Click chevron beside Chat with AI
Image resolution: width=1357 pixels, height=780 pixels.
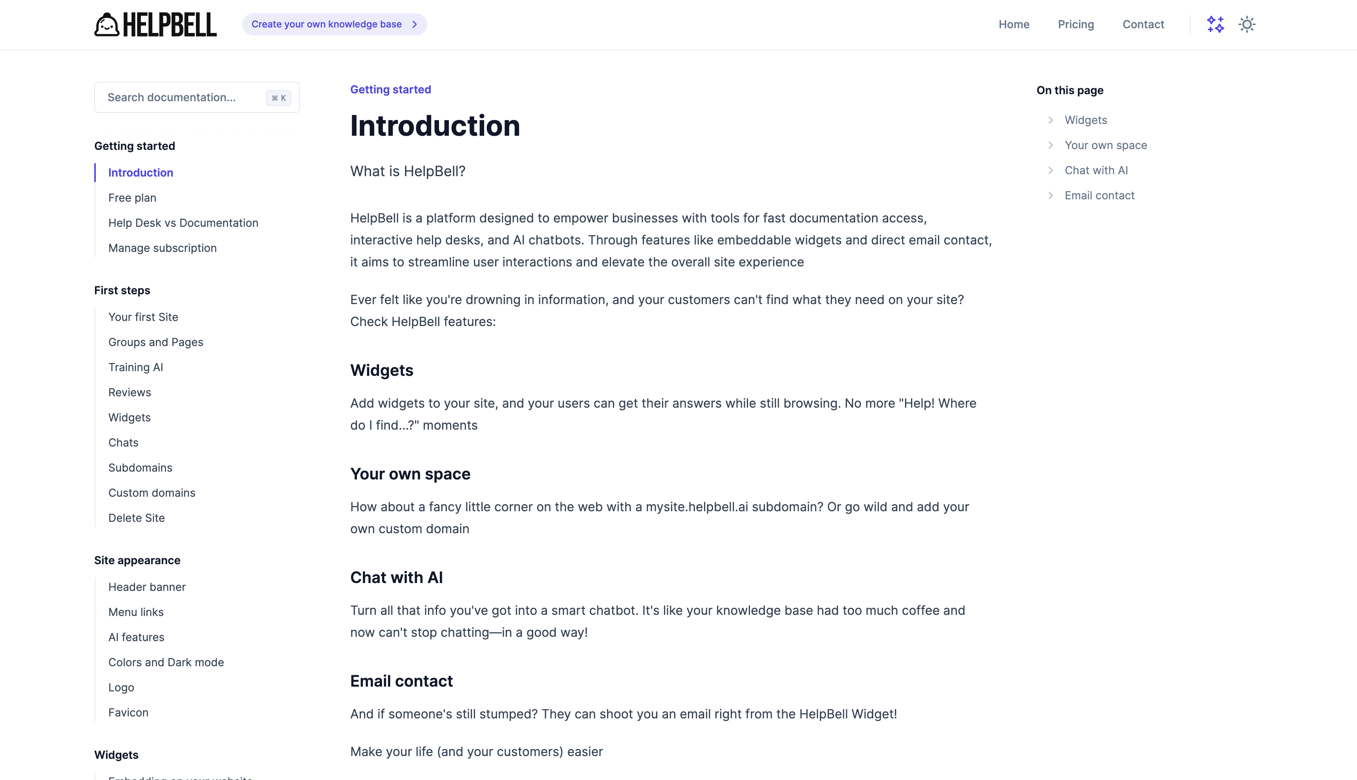(1050, 170)
